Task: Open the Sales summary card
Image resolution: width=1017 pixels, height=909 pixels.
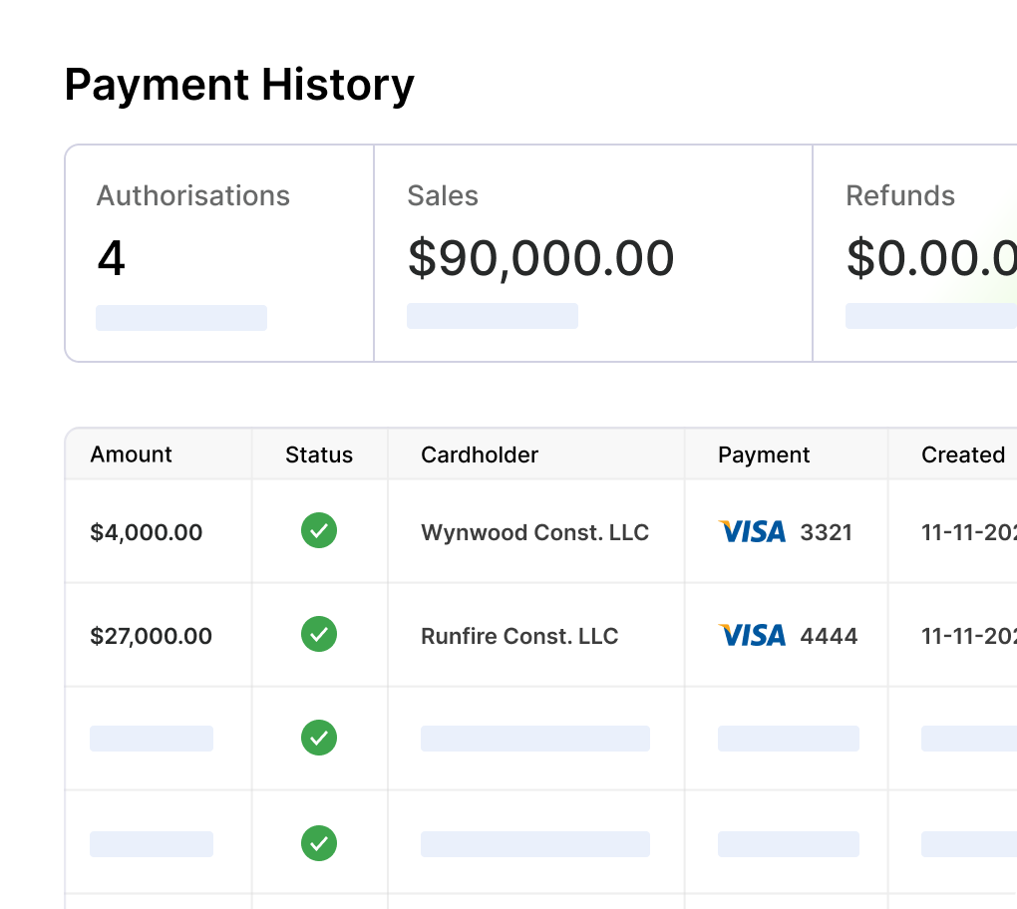Action: 592,253
